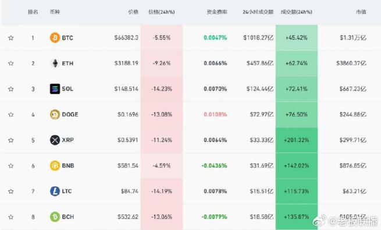Click the Bitcoin Cash BCH coin icon
The width and height of the screenshot is (381, 230).
coord(55,217)
